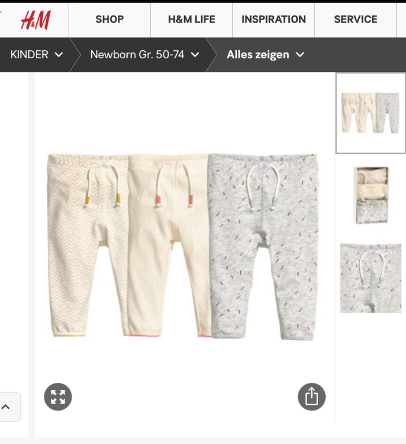Click the chevron beside Alles zeigen

(x=300, y=55)
